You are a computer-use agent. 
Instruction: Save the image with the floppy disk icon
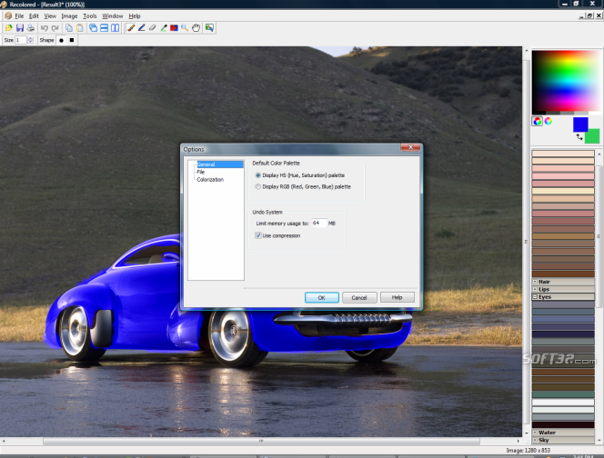point(20,27)
